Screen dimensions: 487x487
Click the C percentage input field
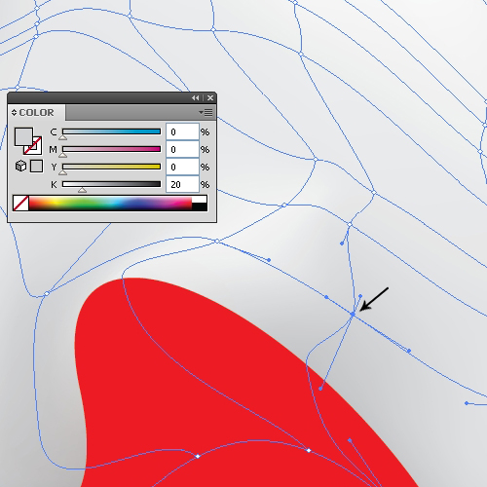[182, 131]
